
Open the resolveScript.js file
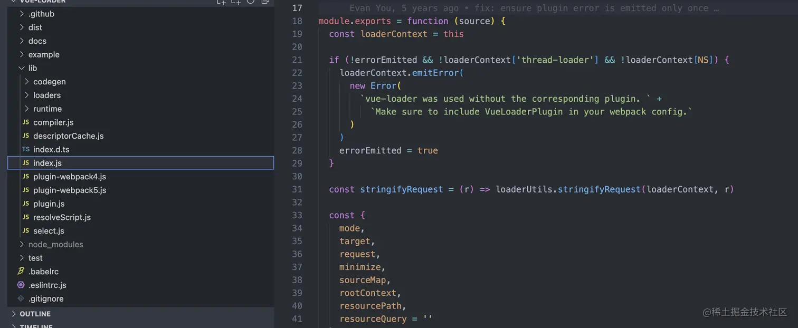[x=62, y=217]
